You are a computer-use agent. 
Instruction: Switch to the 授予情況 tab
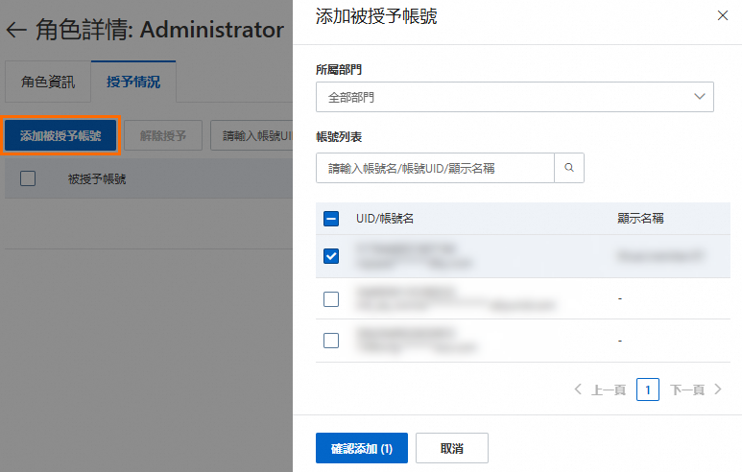pyautogui.click(x=133, y=82)
